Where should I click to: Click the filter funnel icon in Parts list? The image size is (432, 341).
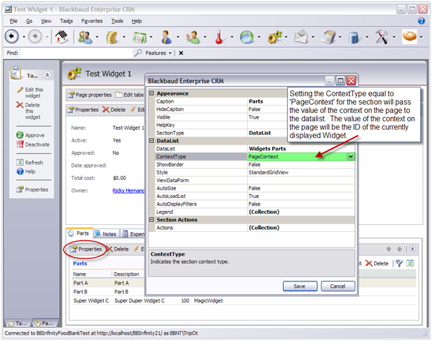pos(399,263)
